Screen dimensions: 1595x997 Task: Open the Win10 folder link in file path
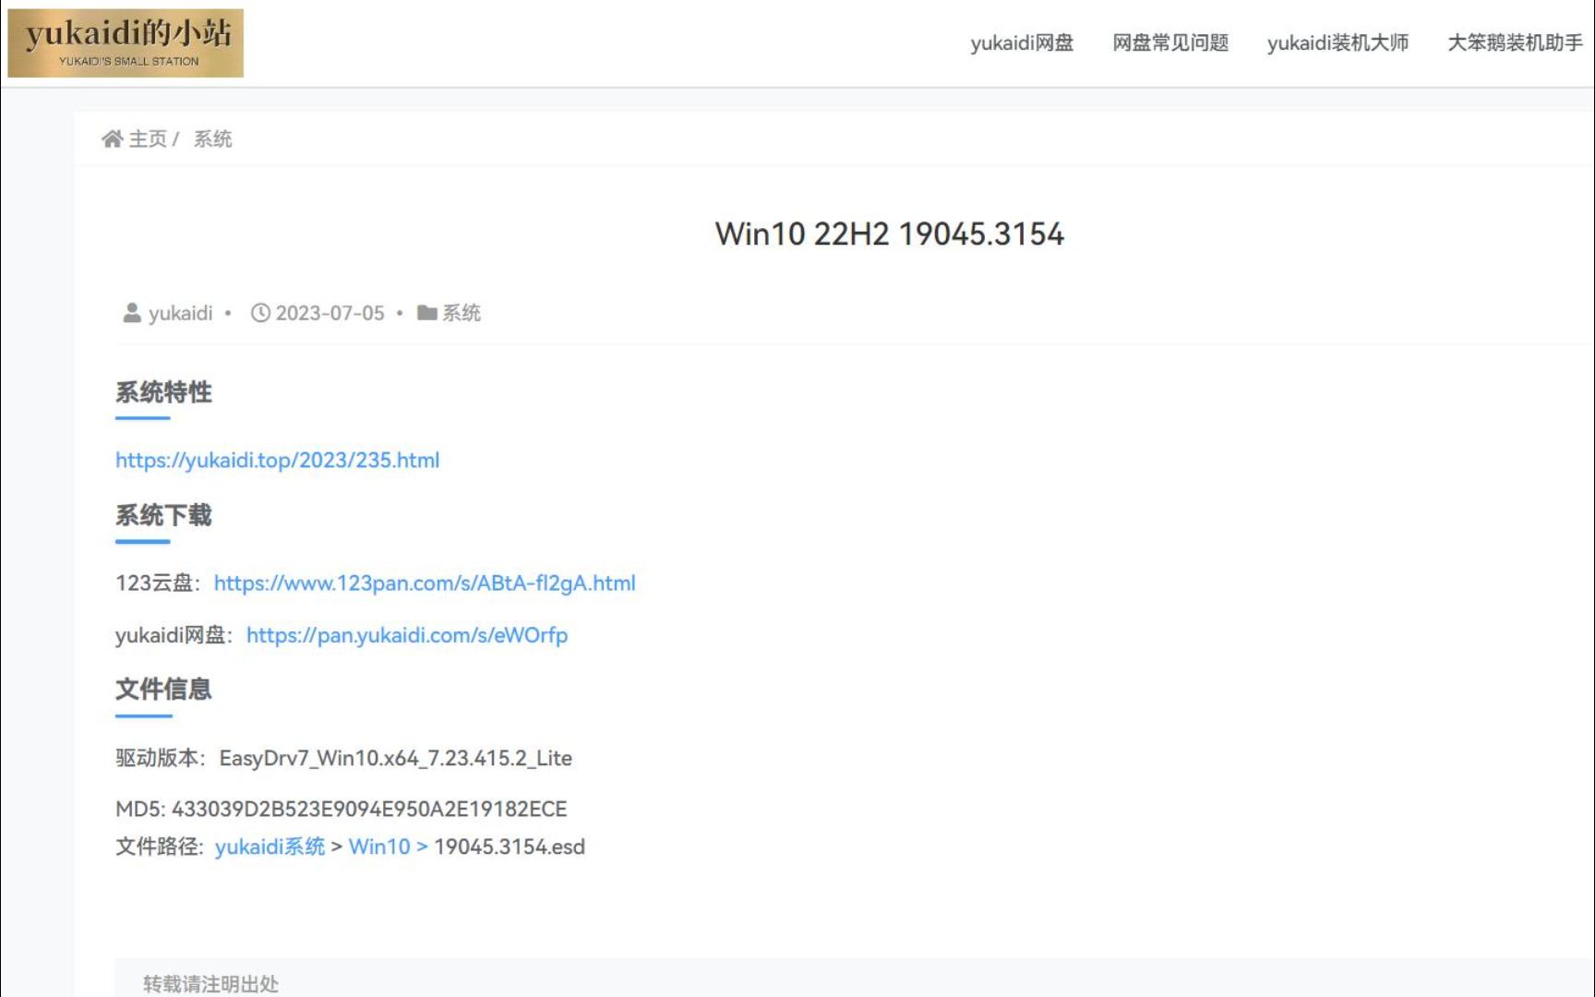coord(379,846)
